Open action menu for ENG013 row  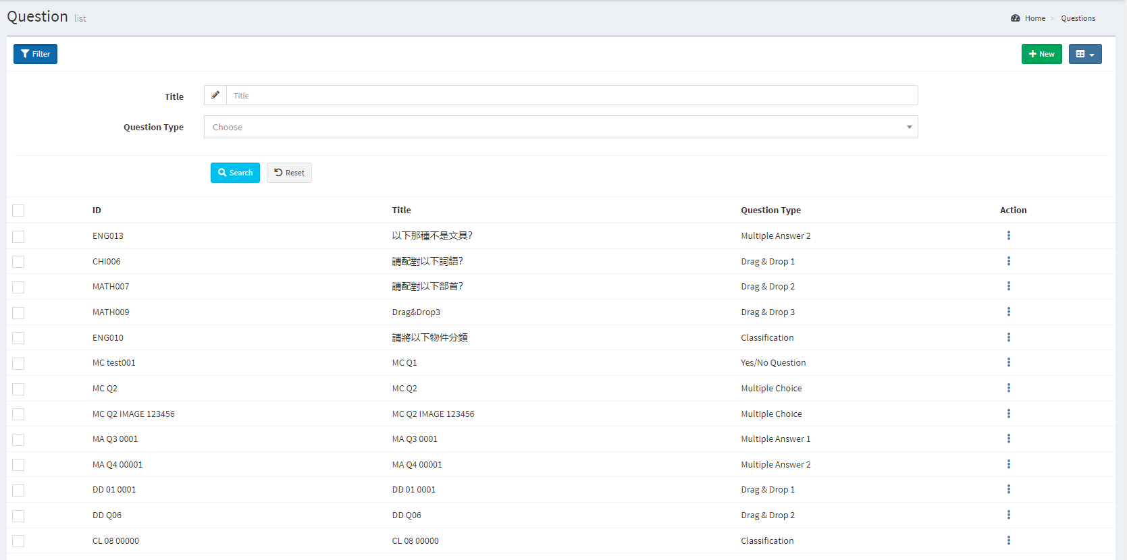click(1008, 235)
